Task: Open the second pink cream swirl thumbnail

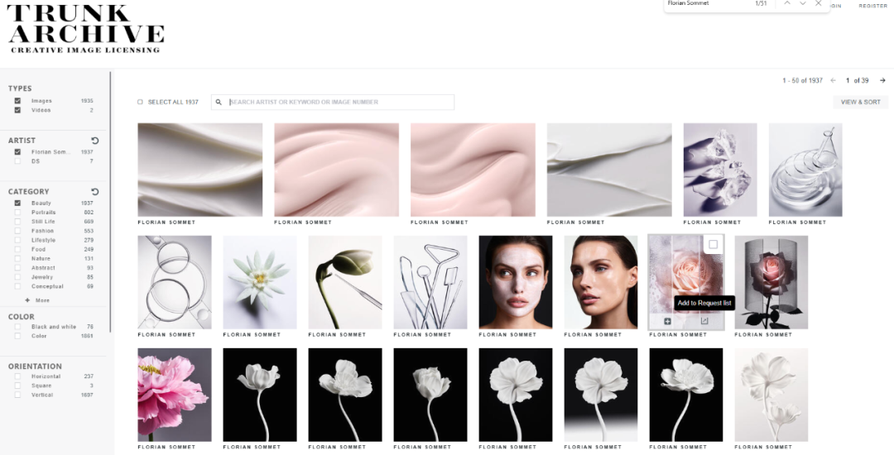Action: coord(473,170)
